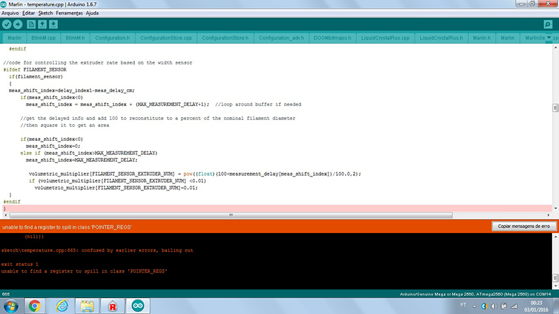Click the Arduino icon in the taskbar
The image size is (559, 314).
(x=138, y=306)
